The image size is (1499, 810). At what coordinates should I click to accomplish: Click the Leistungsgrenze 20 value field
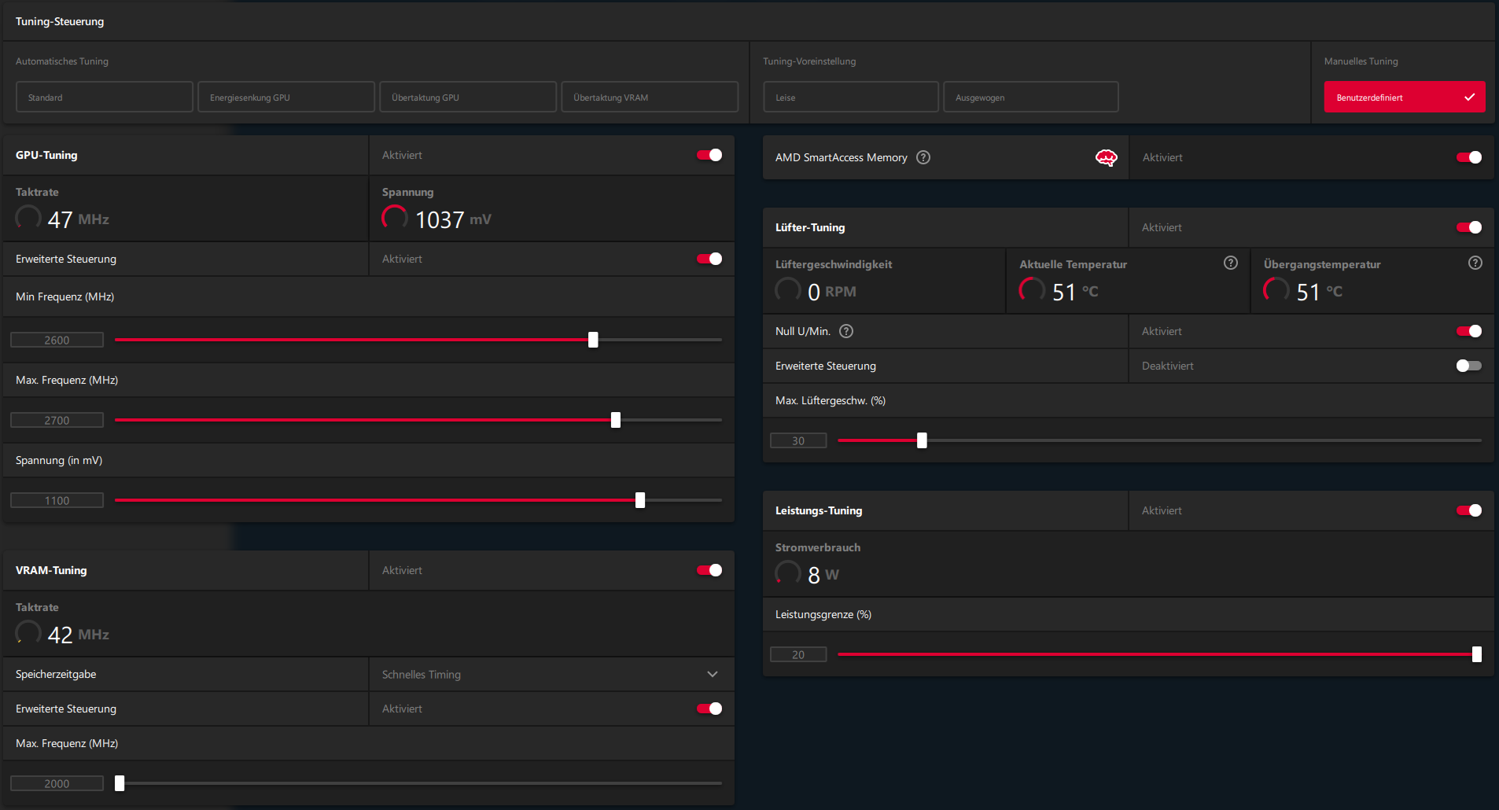(x=798, y=654)
